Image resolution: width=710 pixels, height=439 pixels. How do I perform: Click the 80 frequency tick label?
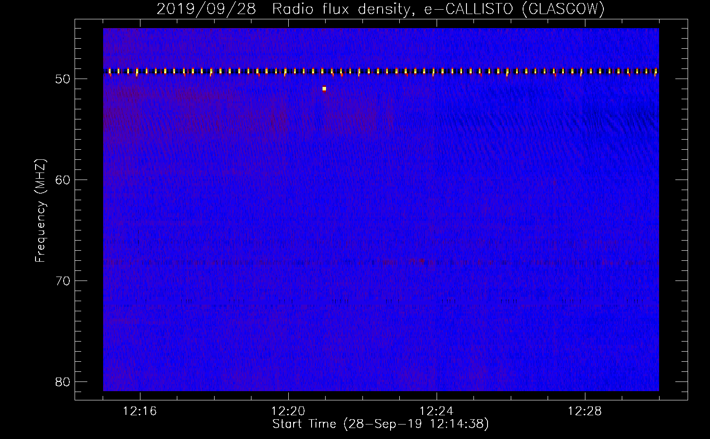click(63, 382)
